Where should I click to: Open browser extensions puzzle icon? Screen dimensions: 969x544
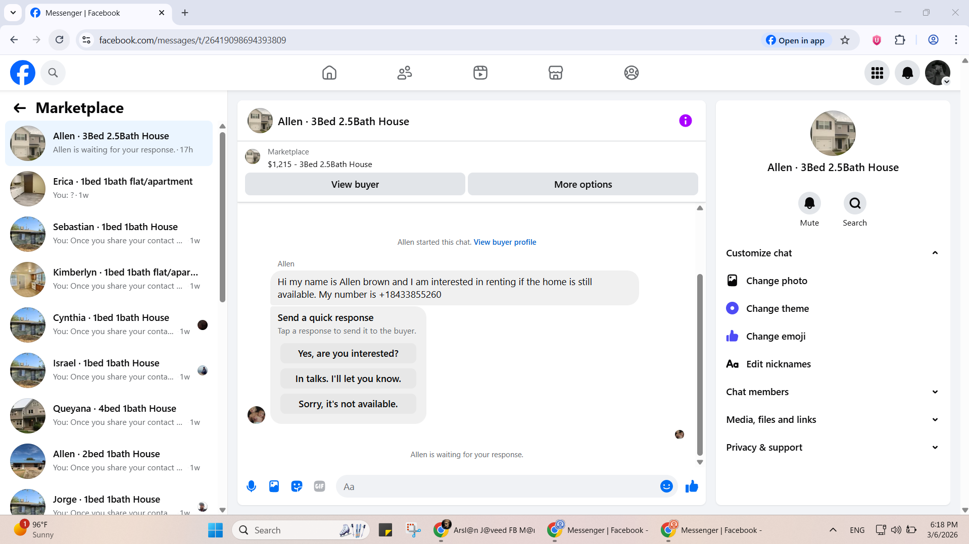(x=900, y=40)
